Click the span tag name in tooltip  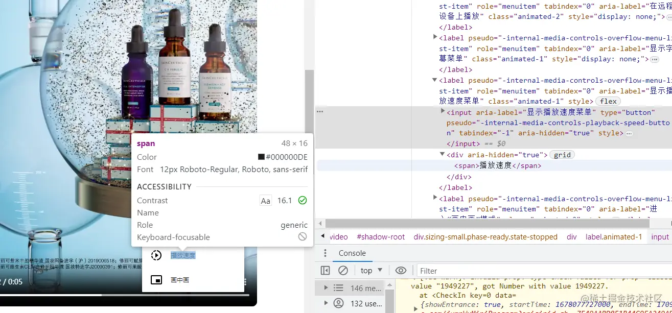pos(146,143)
